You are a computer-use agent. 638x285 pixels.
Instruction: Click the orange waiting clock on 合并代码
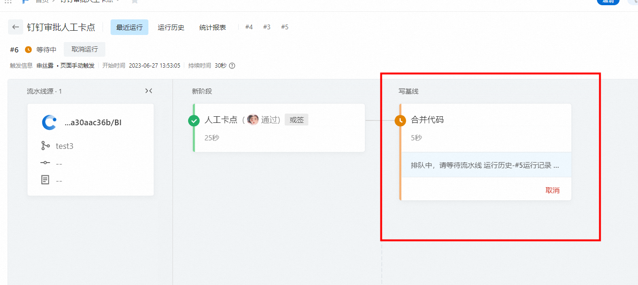(x=400, y=121)
